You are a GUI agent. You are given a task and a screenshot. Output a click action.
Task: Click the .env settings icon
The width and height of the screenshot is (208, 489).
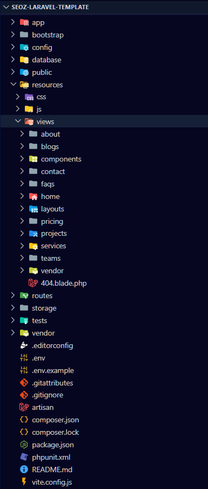pos(24,358)
